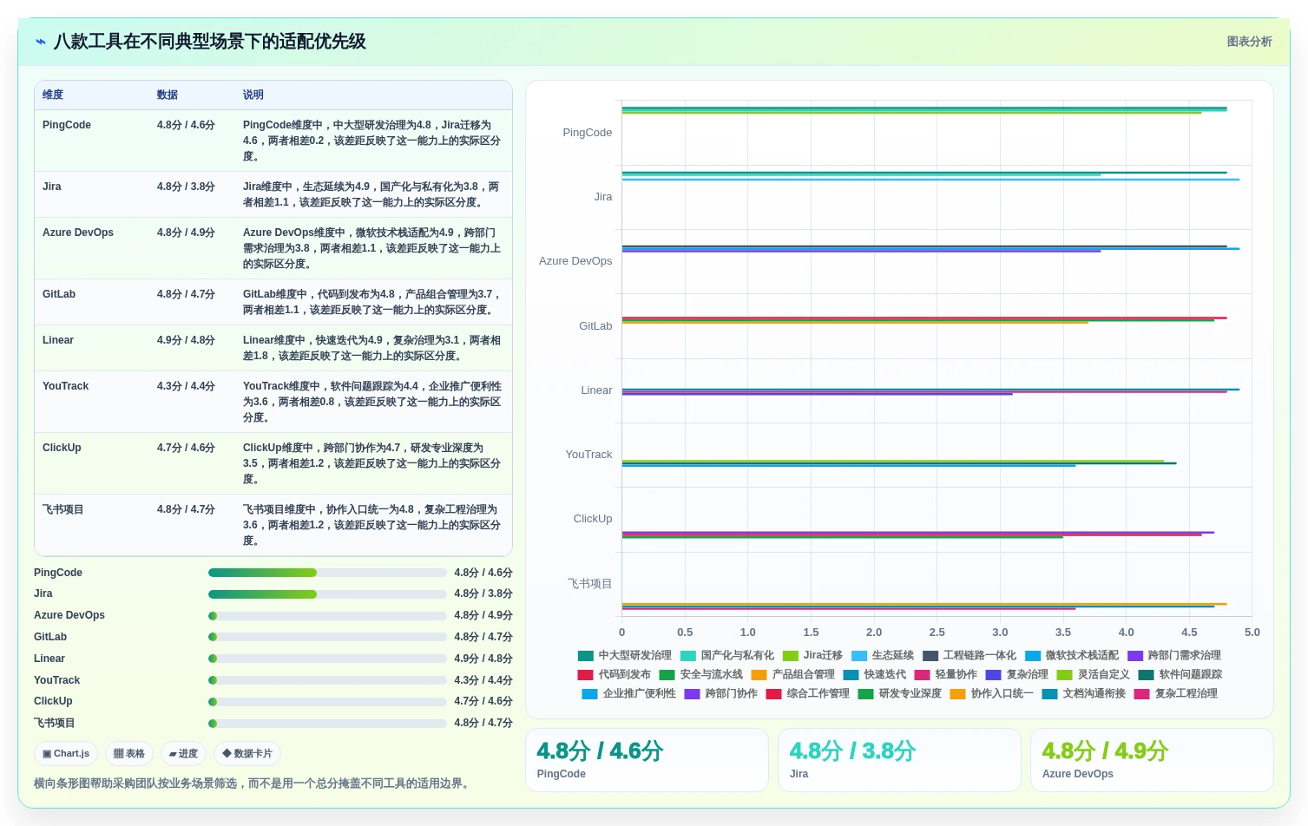Click 企业推广便利性 legend entry
The width and height of the screenshot is (1308, 826).
pyautogui.click(x=629, y=694)
